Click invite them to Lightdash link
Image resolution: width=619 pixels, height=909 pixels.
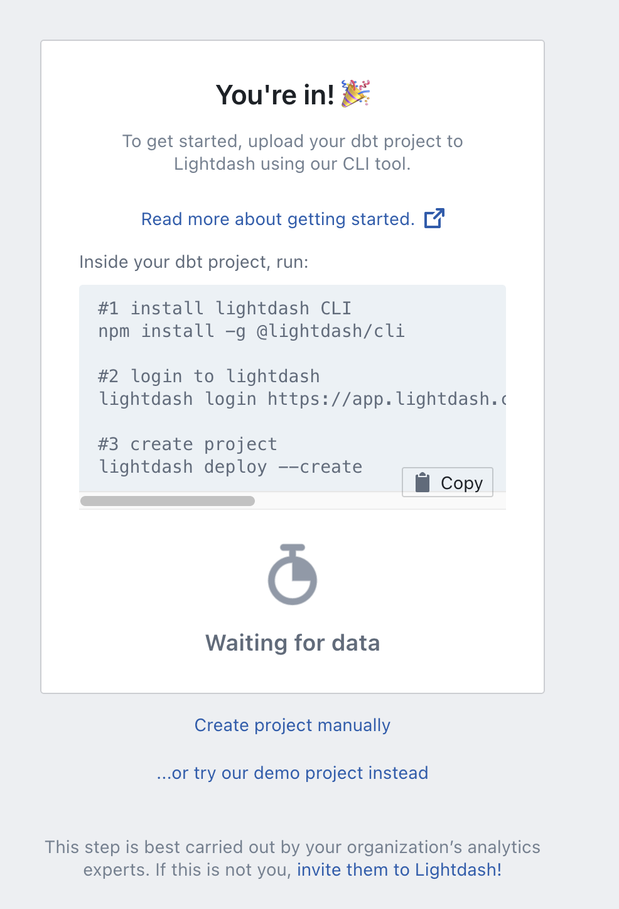pyautogui.click(x=399, y=869)
